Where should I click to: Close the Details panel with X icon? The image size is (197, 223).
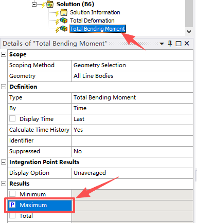(187, 44)
